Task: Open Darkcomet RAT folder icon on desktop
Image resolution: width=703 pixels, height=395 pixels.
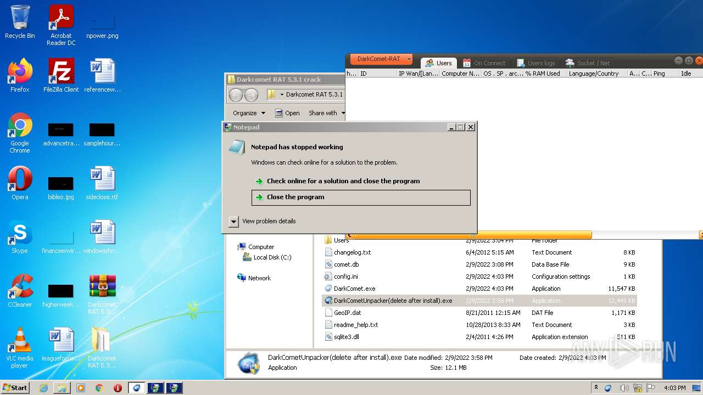Action: click(x=102, y=348)
